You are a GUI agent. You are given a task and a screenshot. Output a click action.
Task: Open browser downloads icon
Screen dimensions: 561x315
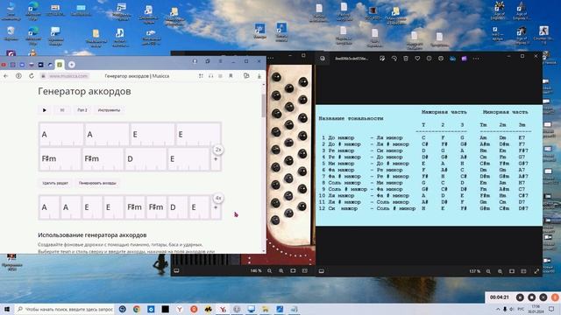click(x=259, y=76)
